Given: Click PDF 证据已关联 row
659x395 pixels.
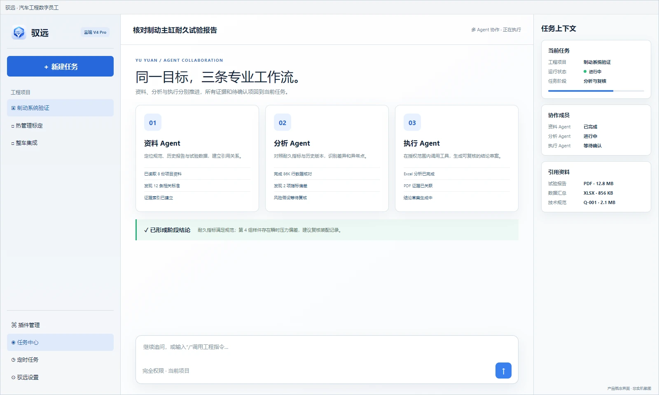Looking at the screenshot, I should (457, 186).
